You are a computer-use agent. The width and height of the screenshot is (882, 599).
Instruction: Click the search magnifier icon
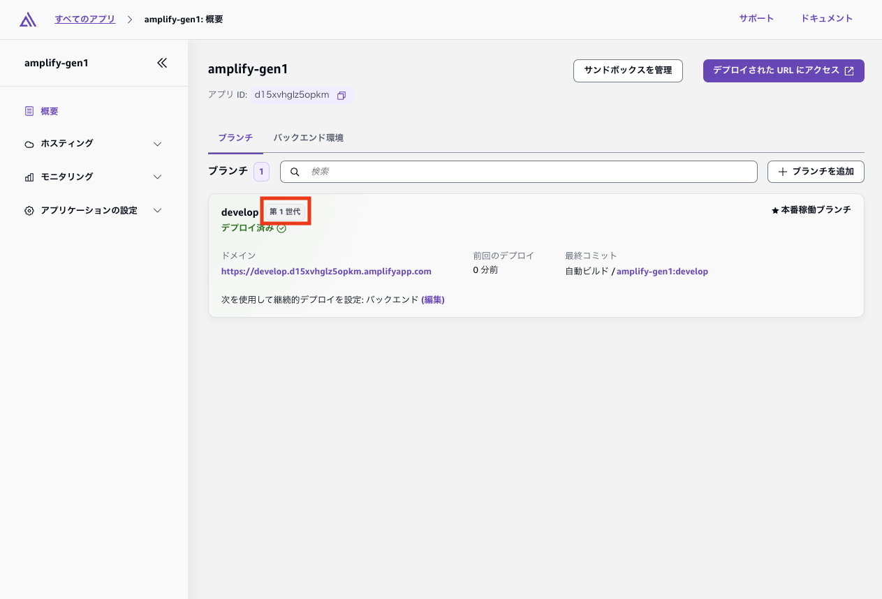tap(295, 172)
